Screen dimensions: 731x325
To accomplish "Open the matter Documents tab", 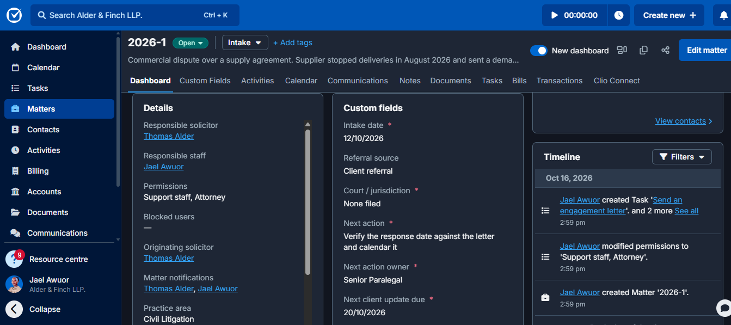I will (451, 81).
